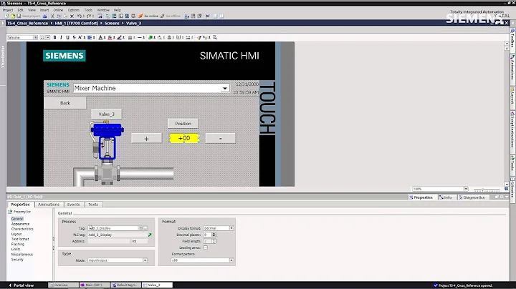Screen dimensions: 516x289
Task: Switch to Portal view
Action: (x=21, y=285)
